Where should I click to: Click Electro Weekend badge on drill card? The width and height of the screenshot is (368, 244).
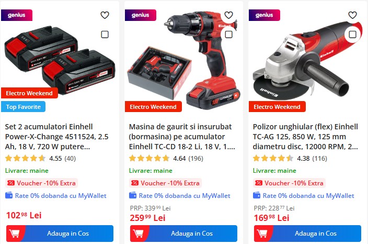(153, 107)
